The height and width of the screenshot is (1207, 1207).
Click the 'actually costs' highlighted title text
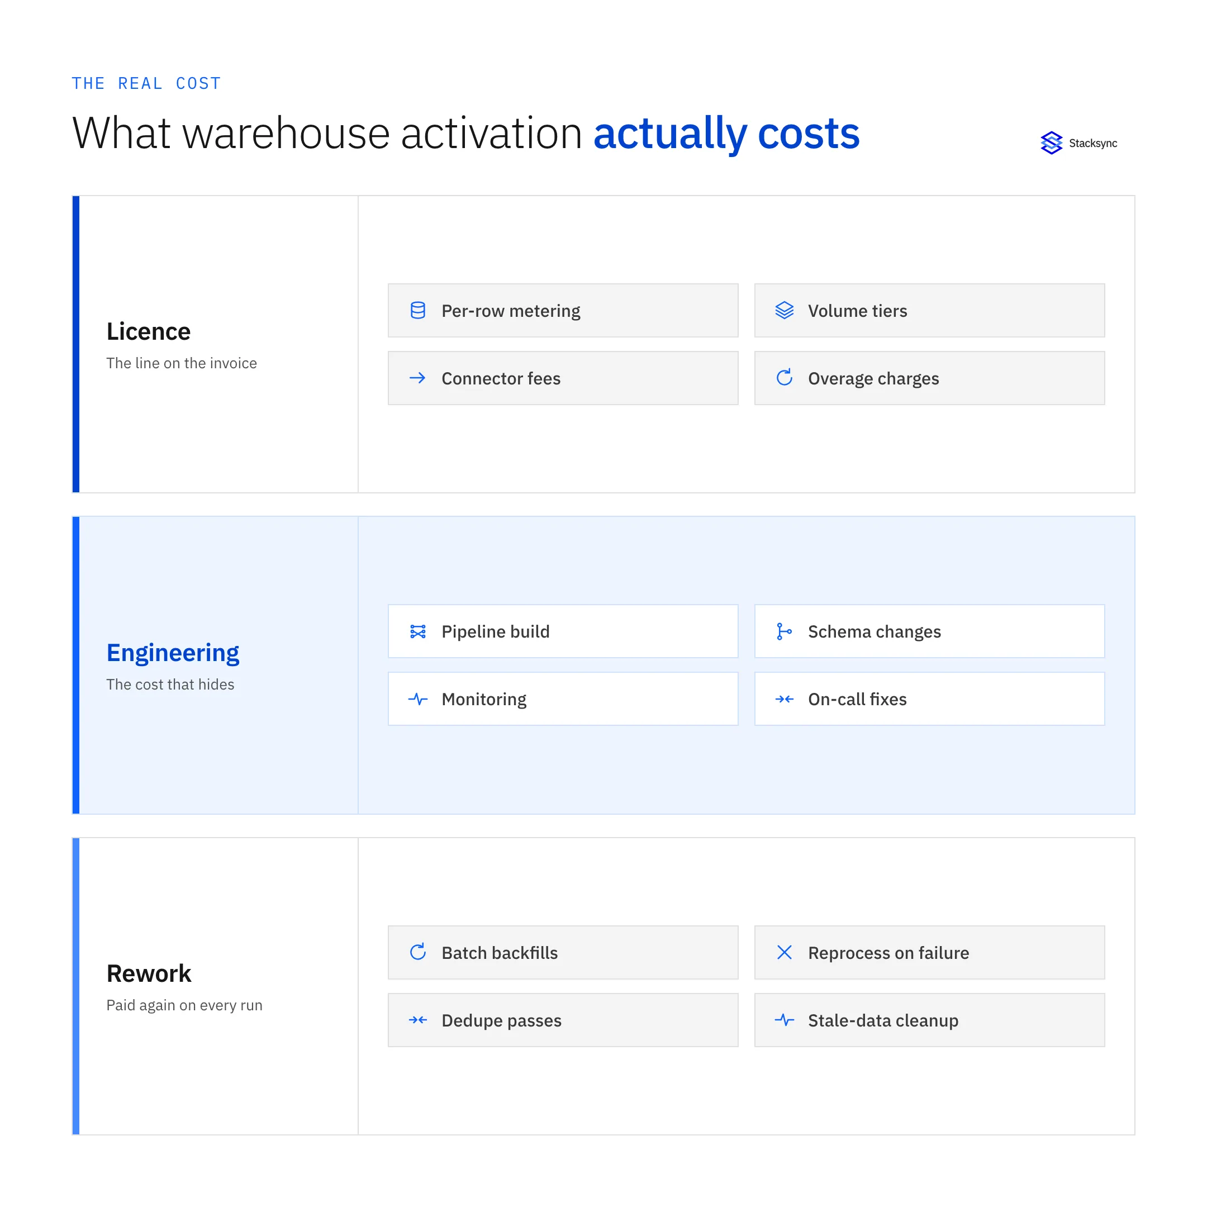pyautogui.click(x=726, y=134)
